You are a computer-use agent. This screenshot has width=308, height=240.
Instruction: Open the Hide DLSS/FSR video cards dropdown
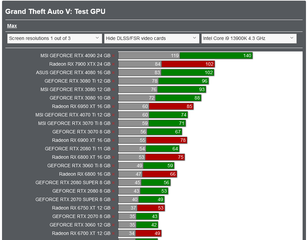151,38
